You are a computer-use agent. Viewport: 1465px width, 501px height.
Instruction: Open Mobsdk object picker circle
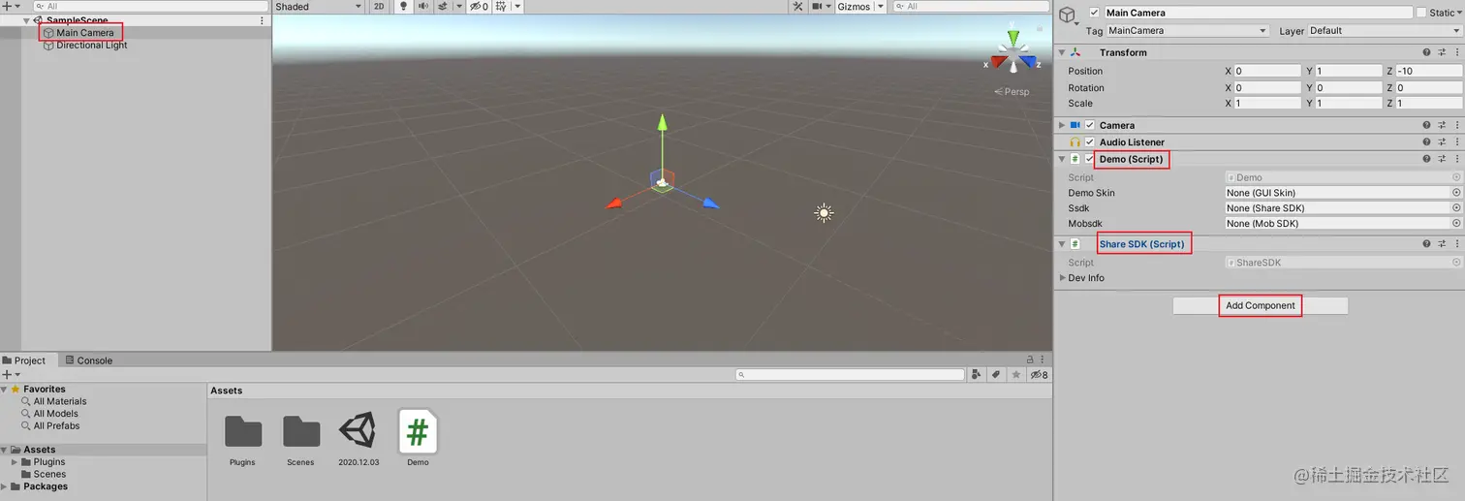click(x=1455, y=224)
